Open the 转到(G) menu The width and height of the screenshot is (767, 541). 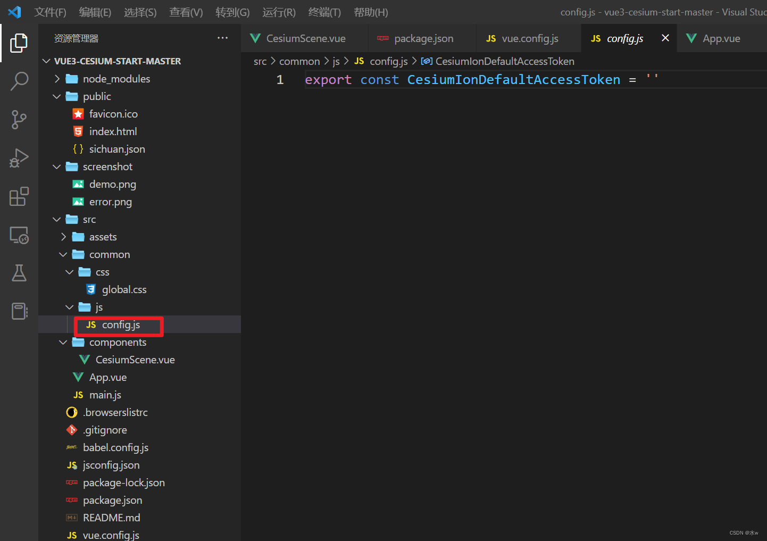click(232, 12)
